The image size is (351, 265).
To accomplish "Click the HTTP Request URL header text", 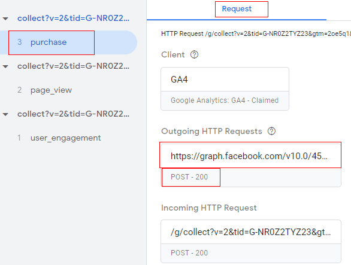I will pyautogui.click(x=256, y=33).
